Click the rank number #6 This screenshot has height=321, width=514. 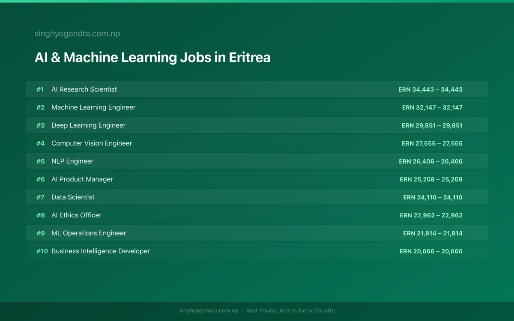[40, 179]
